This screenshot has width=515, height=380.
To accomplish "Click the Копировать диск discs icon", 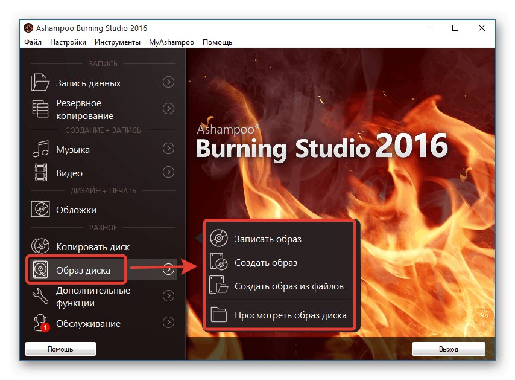I will 40,246.
